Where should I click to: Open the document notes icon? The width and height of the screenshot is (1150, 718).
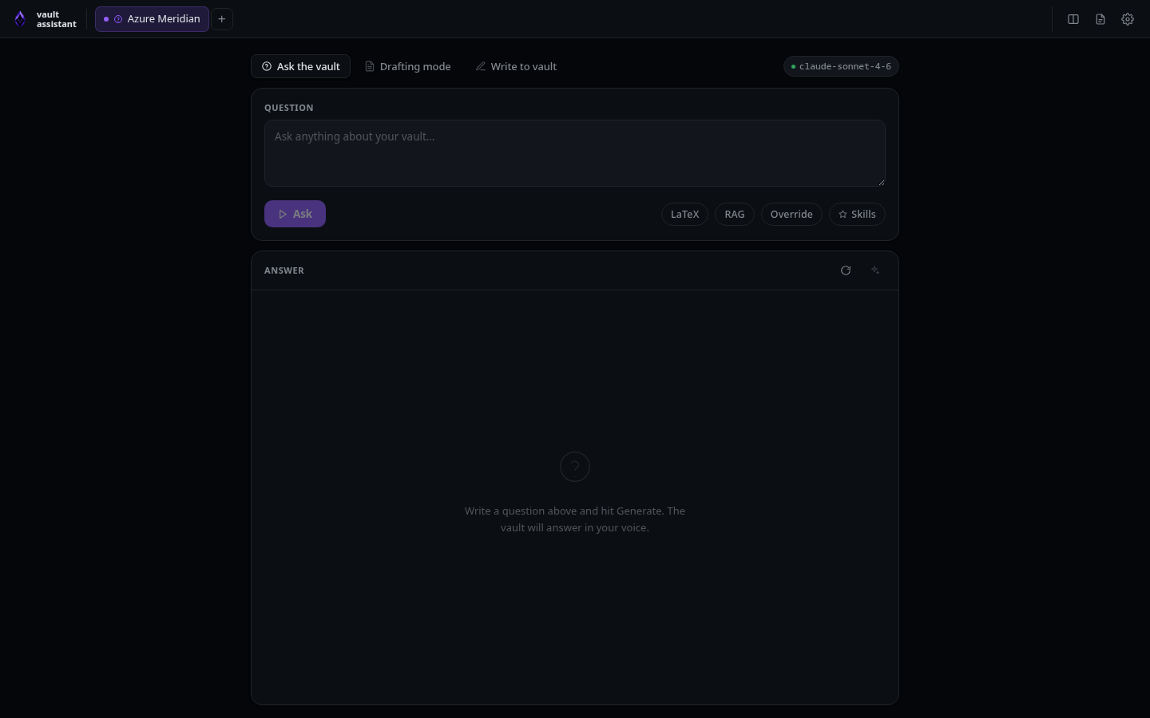(x=1100, y=19)
